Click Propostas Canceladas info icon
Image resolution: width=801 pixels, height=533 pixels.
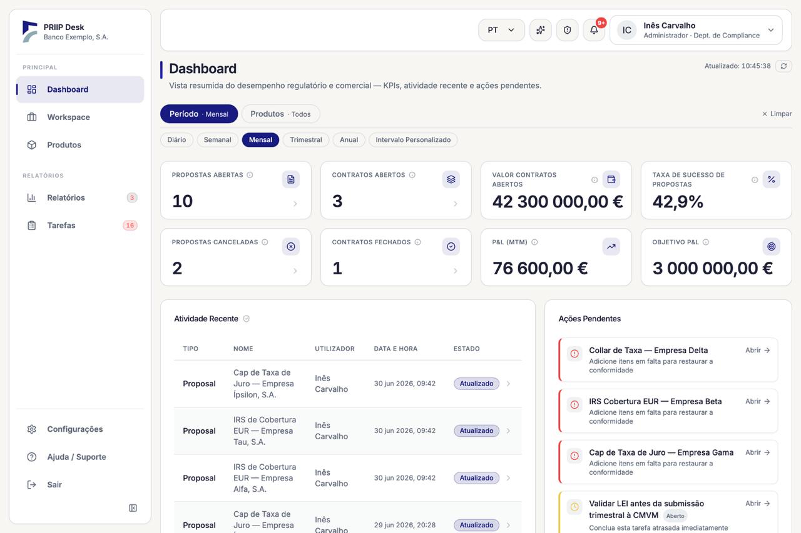tap(265, 242)
